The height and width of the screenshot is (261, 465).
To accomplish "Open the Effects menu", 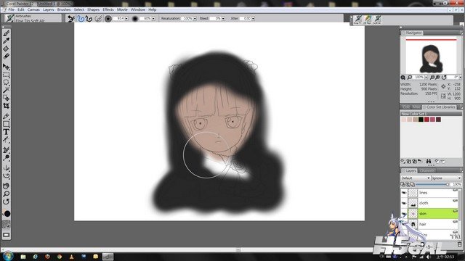I will pyautogui.click(x=108, y=9).
